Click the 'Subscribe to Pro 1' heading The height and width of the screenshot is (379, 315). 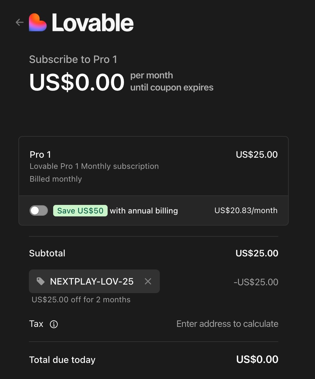(73, 59)
